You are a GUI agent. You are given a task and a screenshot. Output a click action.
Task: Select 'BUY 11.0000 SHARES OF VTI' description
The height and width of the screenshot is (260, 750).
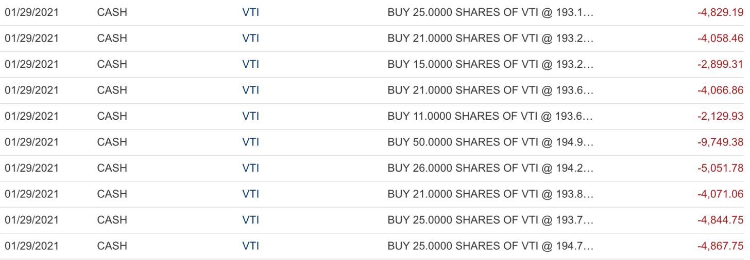490,116
